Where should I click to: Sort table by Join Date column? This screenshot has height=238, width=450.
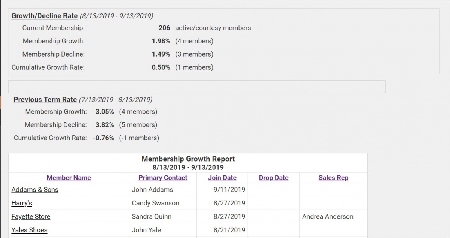(x=222, y=178)
